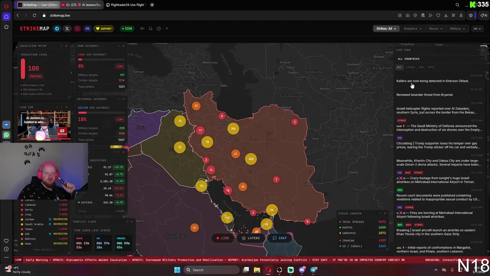Expand the All Countries filter dropdown

pyautogui.click(x=440, y=59)
